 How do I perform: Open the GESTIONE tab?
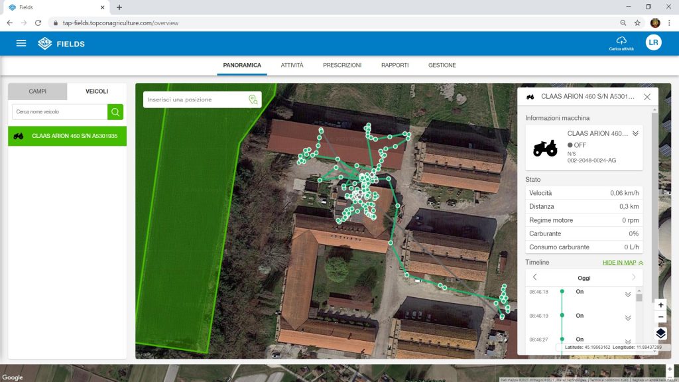[x=442, y=66]
